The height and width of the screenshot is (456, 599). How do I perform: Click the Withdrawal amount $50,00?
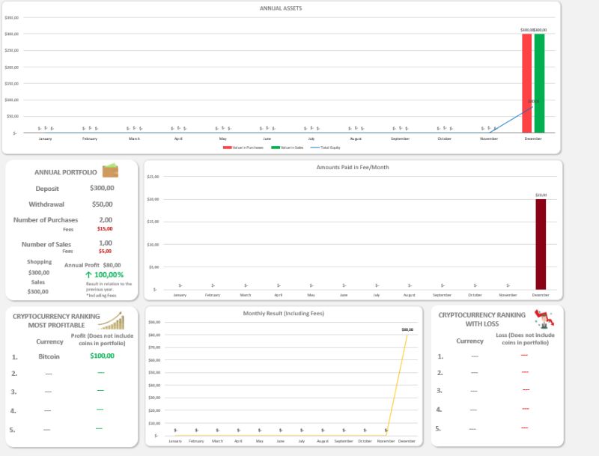pyautogui.click(x=104, y=204)
